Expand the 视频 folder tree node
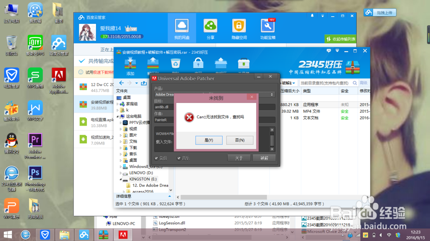 click(121, 129)
